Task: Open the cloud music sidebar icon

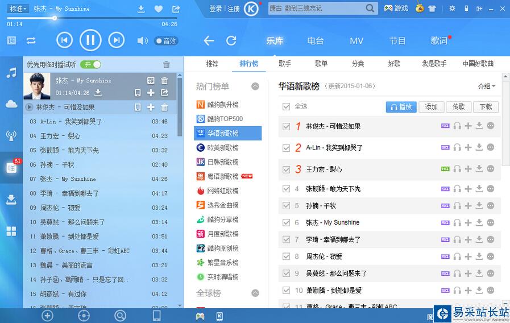Action: pos(11,104)
